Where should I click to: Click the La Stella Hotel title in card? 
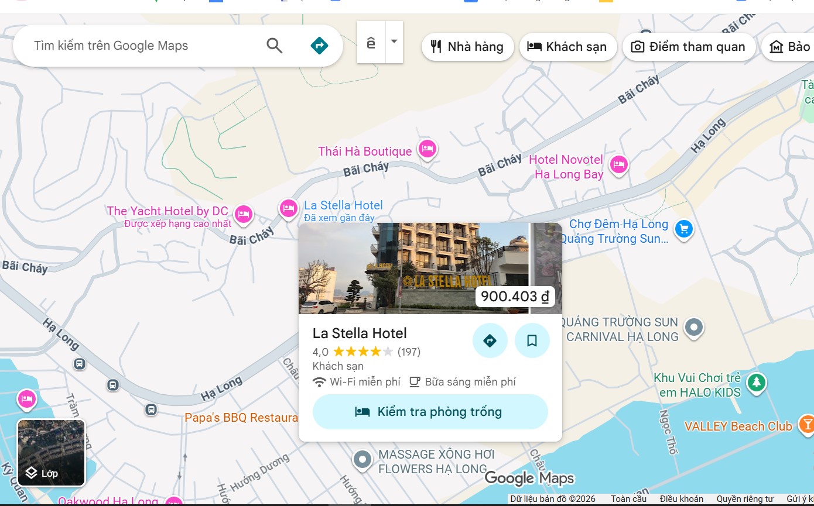pyautogui.click(x=360, y=333)
